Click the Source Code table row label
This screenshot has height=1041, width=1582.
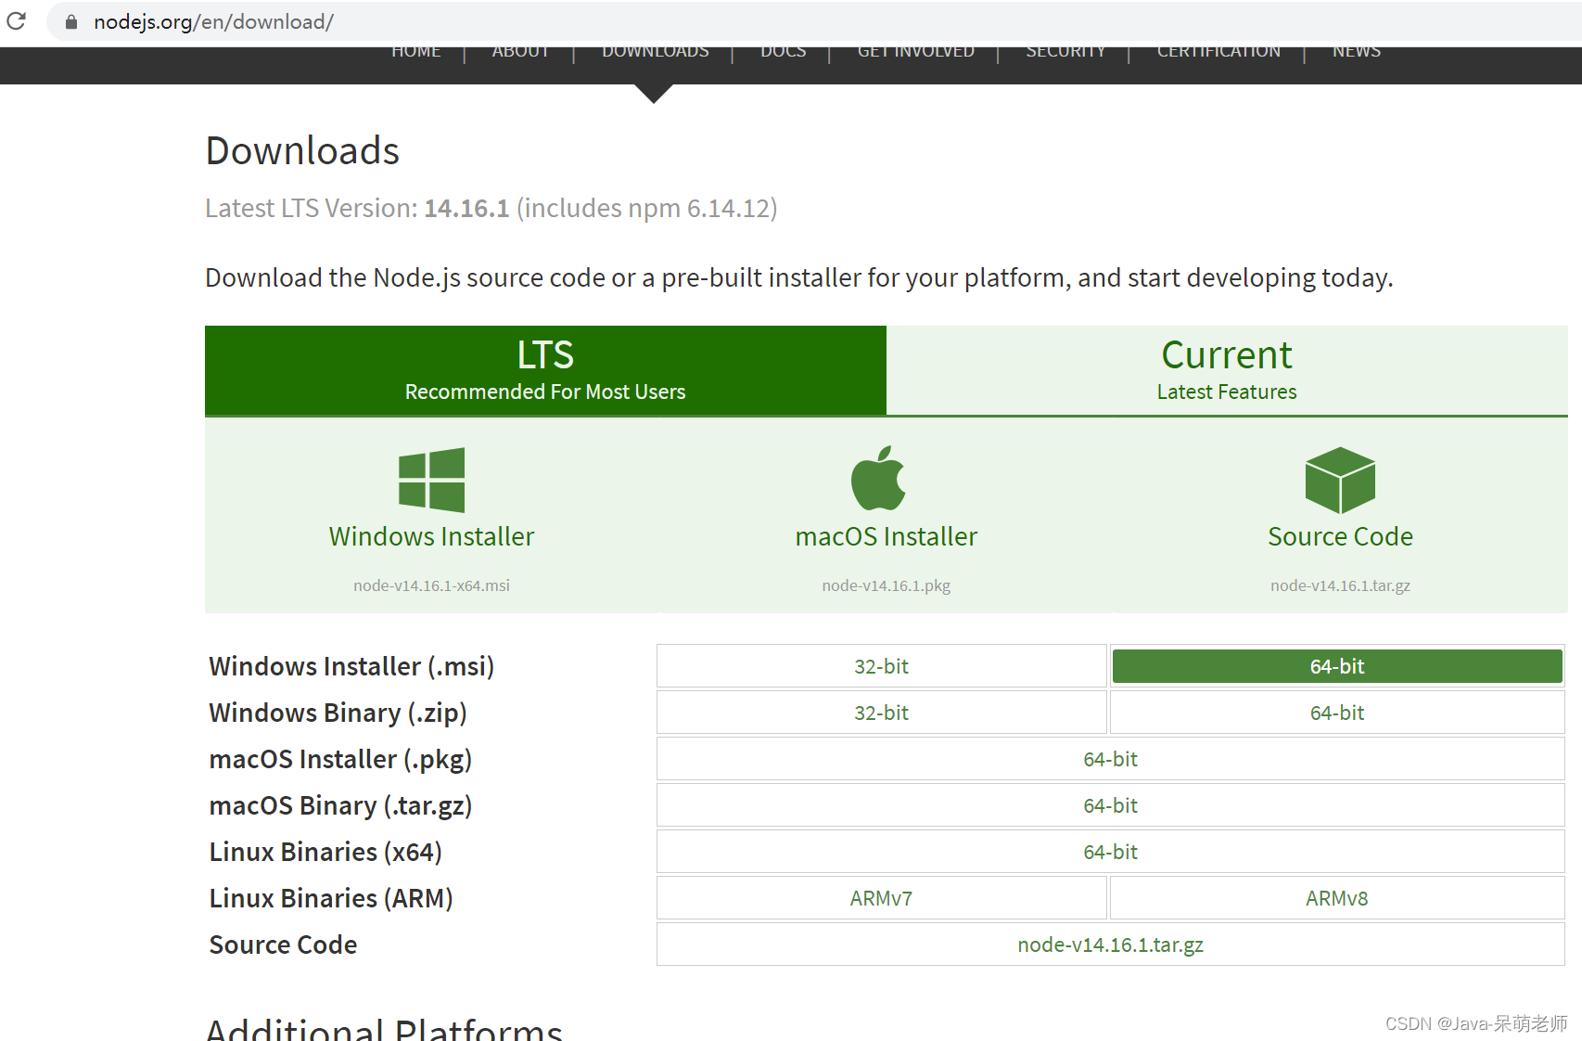pos(283,945)
